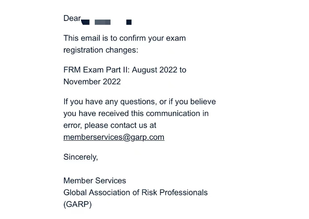Viewport: 309px width, 219px height.
Task: Click the 'Sincerely,' closing text
Action: tap(81, 157)
